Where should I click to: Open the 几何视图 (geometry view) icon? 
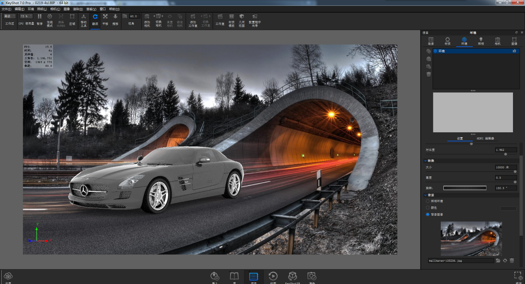[242, 17]
